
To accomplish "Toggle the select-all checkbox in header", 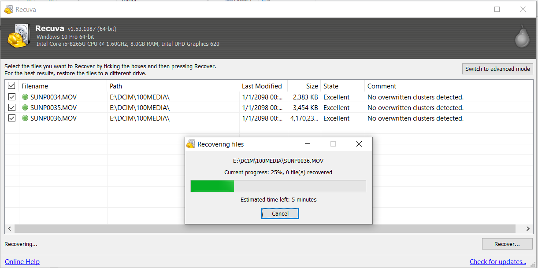I will (x=12, y=86).
